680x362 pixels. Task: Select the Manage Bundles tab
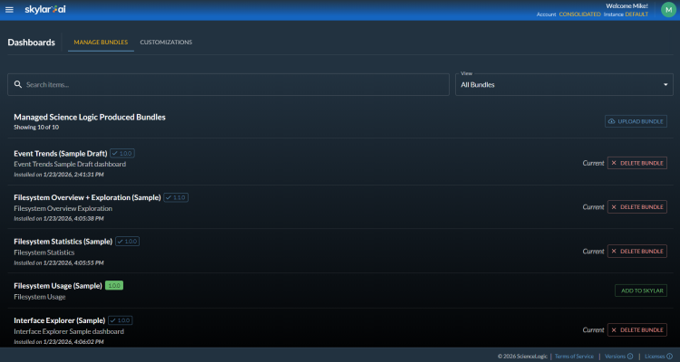click(x=101, y=43)
